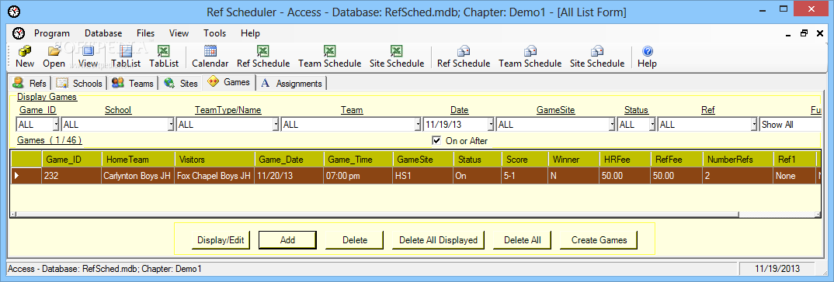Open the Program menu

click(x=52, y=33)
